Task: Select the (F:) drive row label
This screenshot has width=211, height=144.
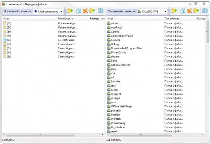Action: [x=9, y=36]
